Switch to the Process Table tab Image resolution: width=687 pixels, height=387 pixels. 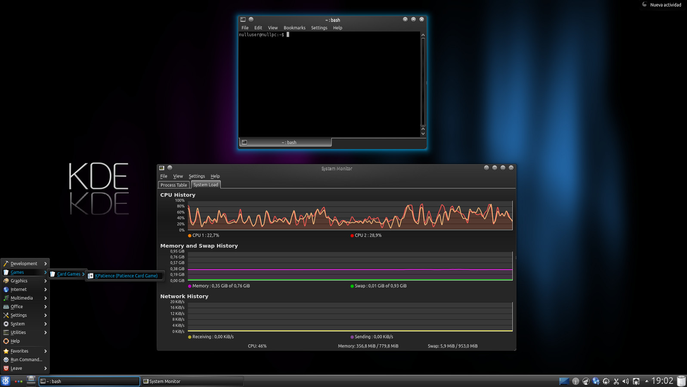coord(174,185)
